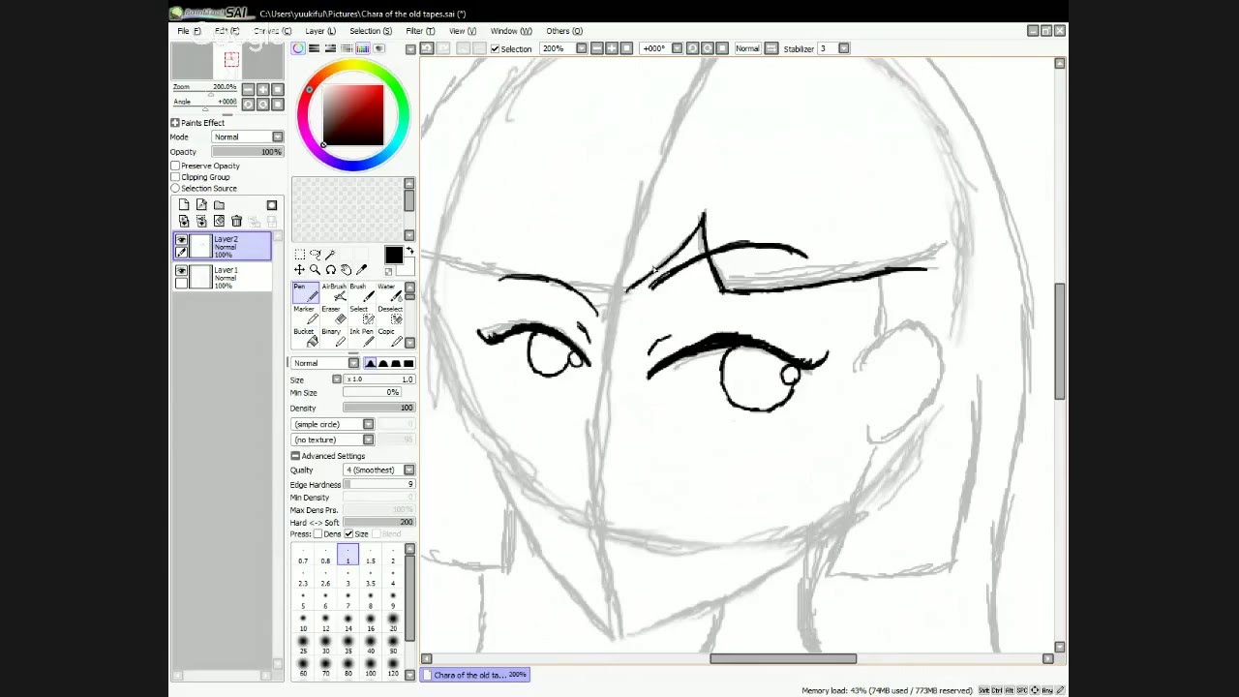Viewport: 1239px width, 697px height.
Task: Select the AirBrush tool
Action: tap(333, 293)
